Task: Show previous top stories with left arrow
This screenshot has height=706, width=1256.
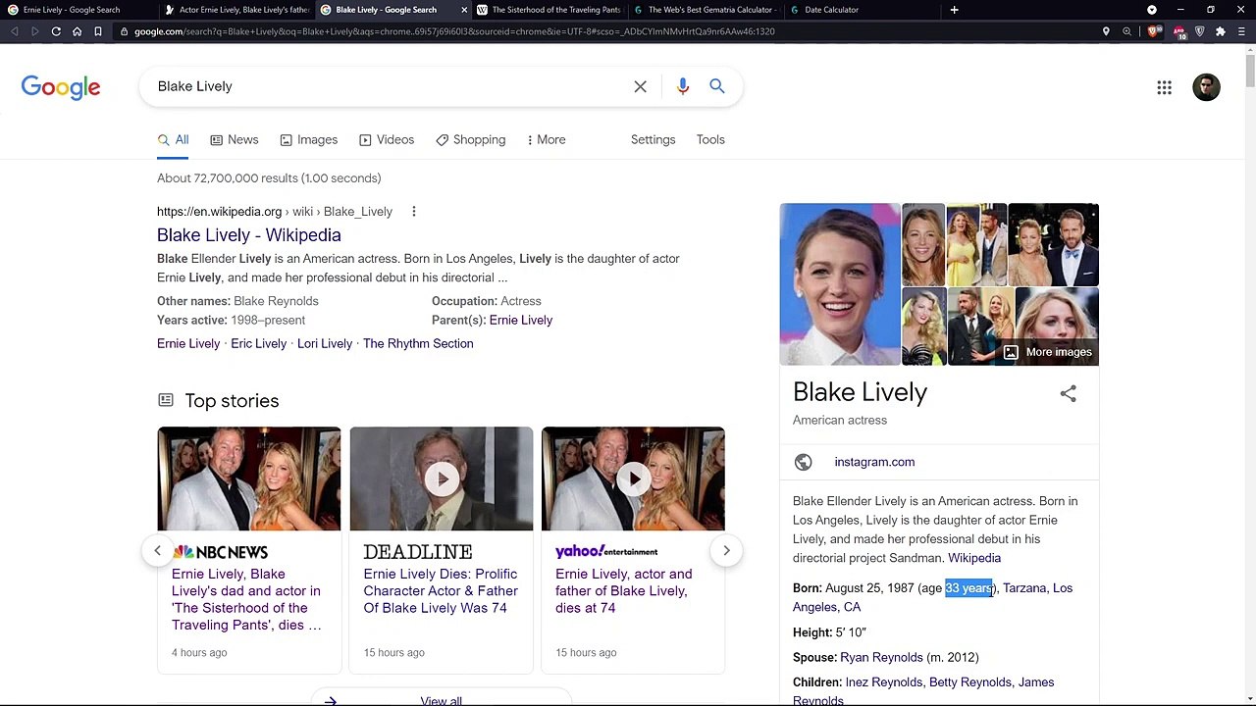Action: pos(157,550)
